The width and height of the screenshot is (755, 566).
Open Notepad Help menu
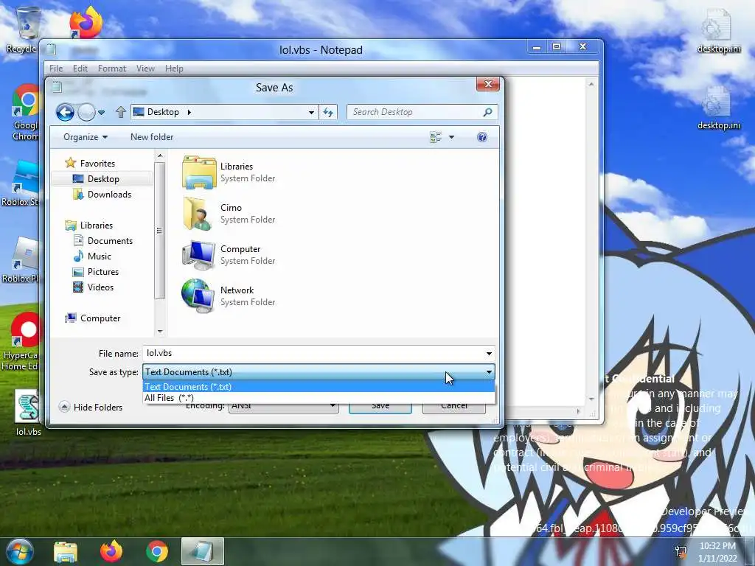tap(174, 69)
